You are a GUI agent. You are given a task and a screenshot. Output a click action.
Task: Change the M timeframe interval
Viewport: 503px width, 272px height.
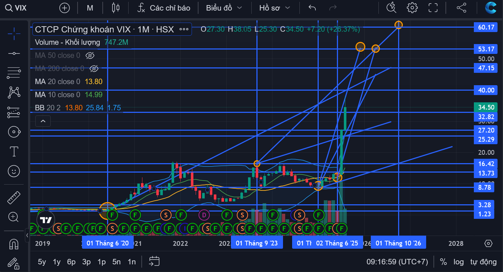pyautogui.click(x=90, y=8)
